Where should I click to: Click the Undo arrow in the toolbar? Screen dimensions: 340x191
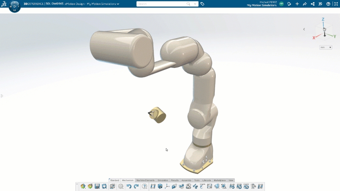click(129, 186)
